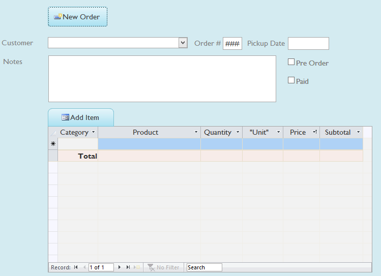Expand the Customer combo box dropdown
Viewport: 381px width, 276px height.
(183, 43)
